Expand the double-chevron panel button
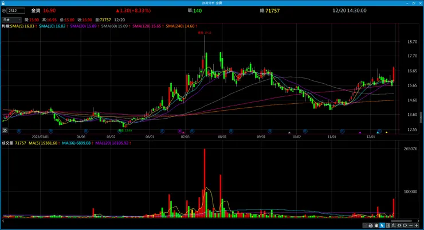424x230 pixels. tap(5, 130)
